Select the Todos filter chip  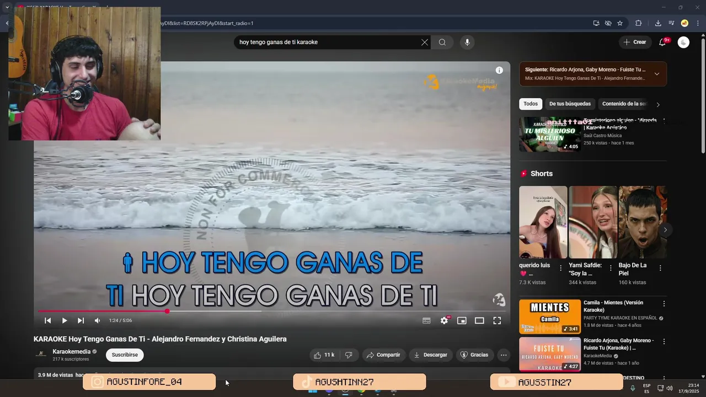tap(531, 104)
